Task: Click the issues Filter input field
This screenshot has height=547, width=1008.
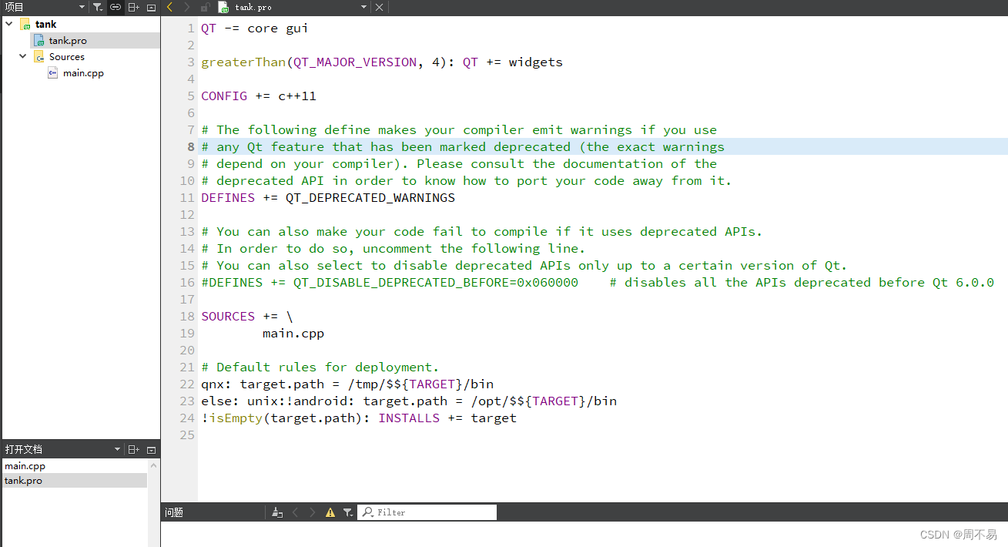Action: [x=427, y=512]
